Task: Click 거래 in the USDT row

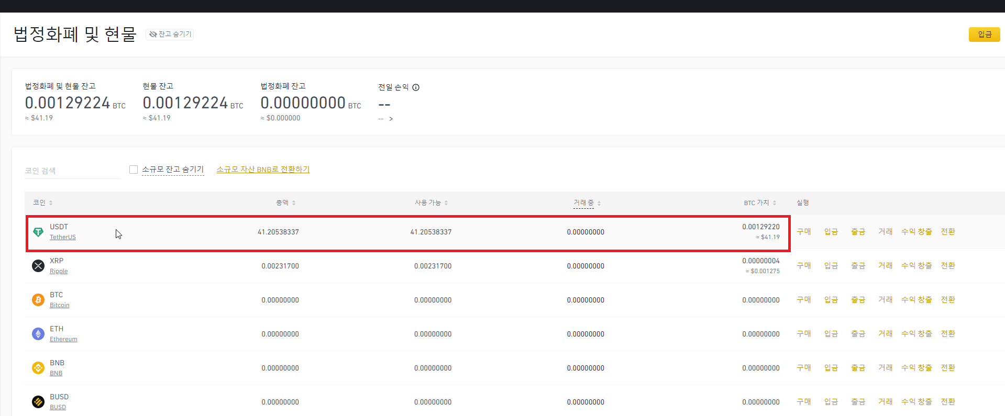Action: click(x=886, y=232)
